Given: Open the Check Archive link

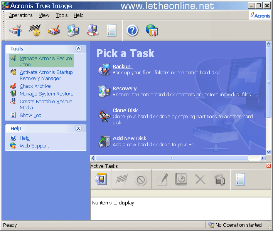Looking at the screenshot, I should coord(35,86).
